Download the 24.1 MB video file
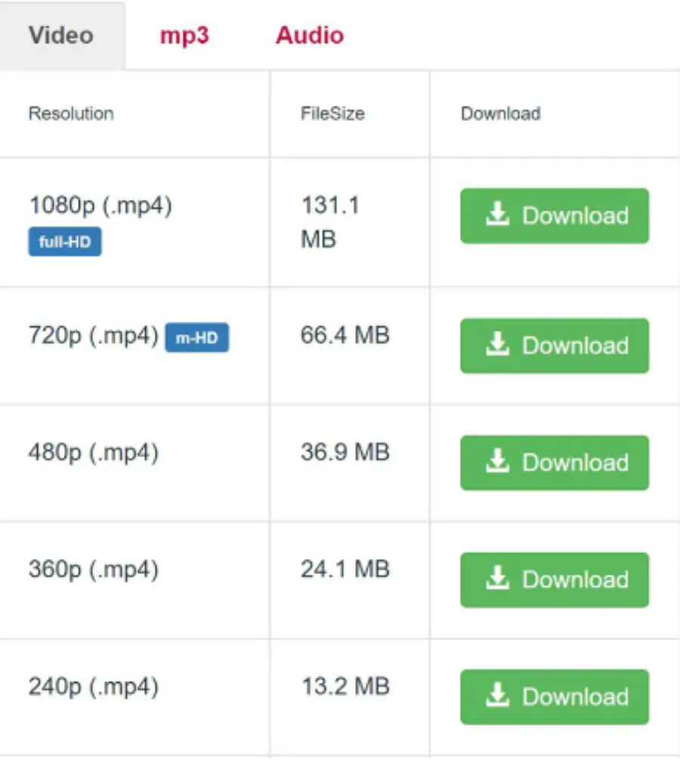This screenshot has width=680, height=760. coord(555,580)
